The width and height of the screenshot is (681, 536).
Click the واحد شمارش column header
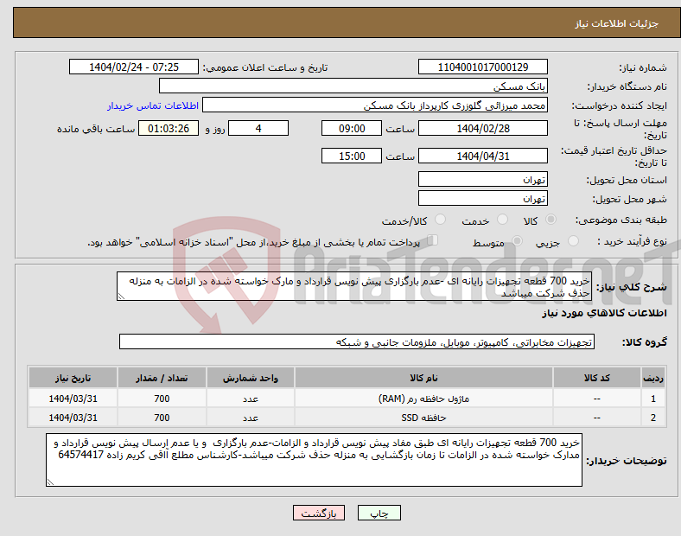pyautogui.click(x=251, y=378)
